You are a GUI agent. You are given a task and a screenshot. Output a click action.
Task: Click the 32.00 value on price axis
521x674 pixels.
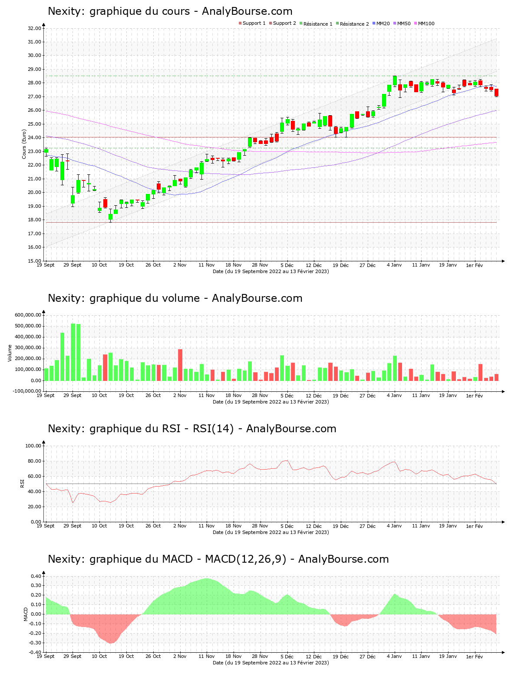pos(34,28)
